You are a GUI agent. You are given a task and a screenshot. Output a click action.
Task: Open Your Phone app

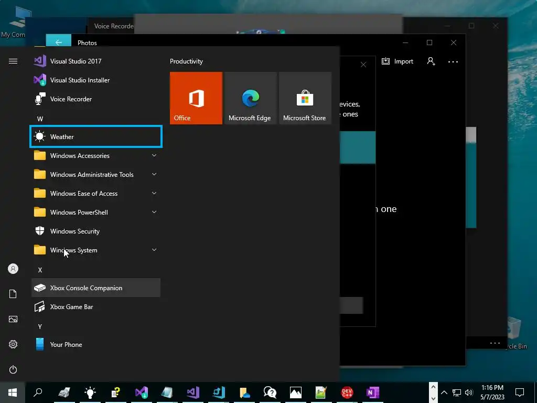tap(96, 344)
